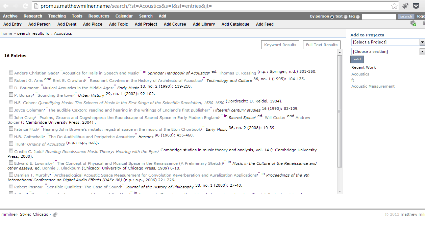Click Add Topic in the submenu
The height and width of the screenshot is (249, 425).
click(x=119, y=24)
